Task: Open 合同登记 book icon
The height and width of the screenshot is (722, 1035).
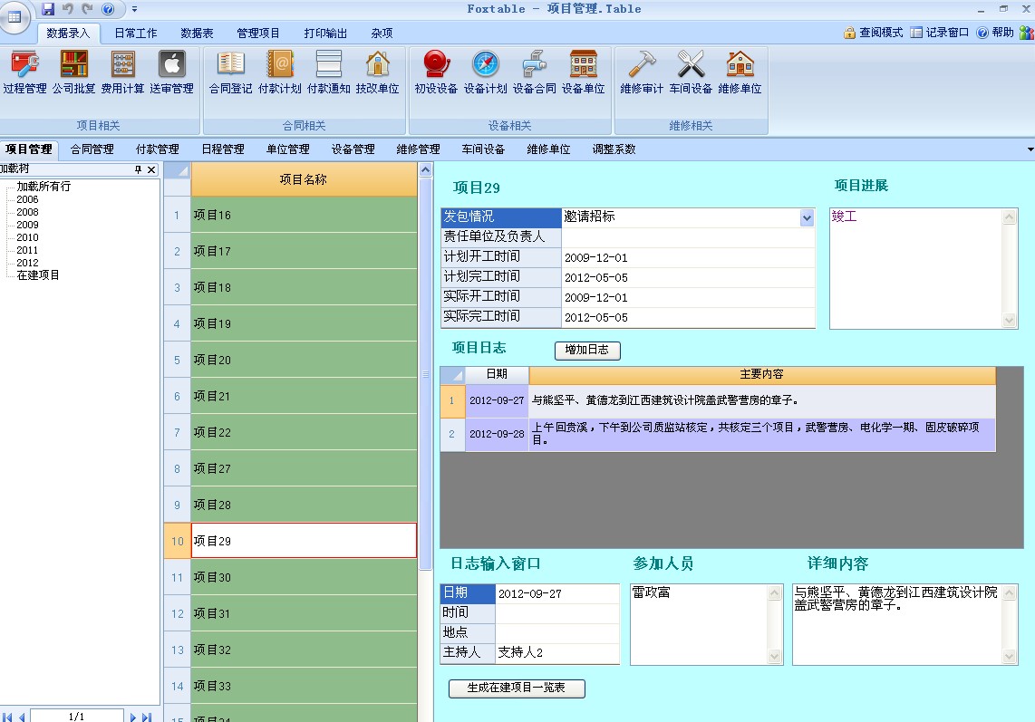Action: click(230, 72)
